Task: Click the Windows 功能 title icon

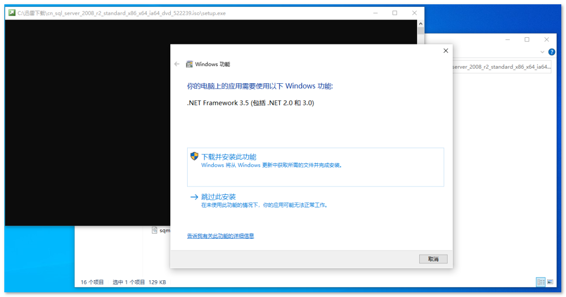Action: [x=189, y=64]
